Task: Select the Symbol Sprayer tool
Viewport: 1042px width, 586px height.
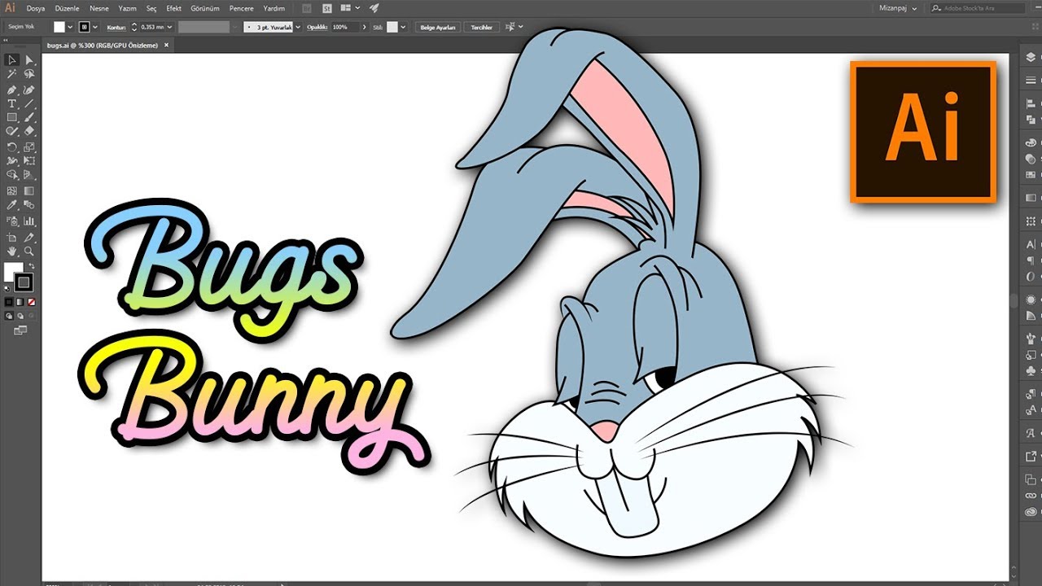Action: tap(12, 221)
